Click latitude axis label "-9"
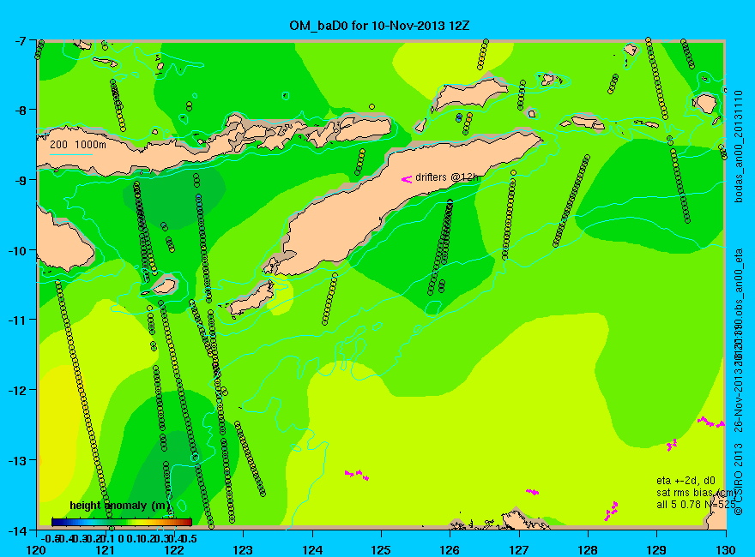Screen dimensions: 755x557 click(x=20, y=180)
